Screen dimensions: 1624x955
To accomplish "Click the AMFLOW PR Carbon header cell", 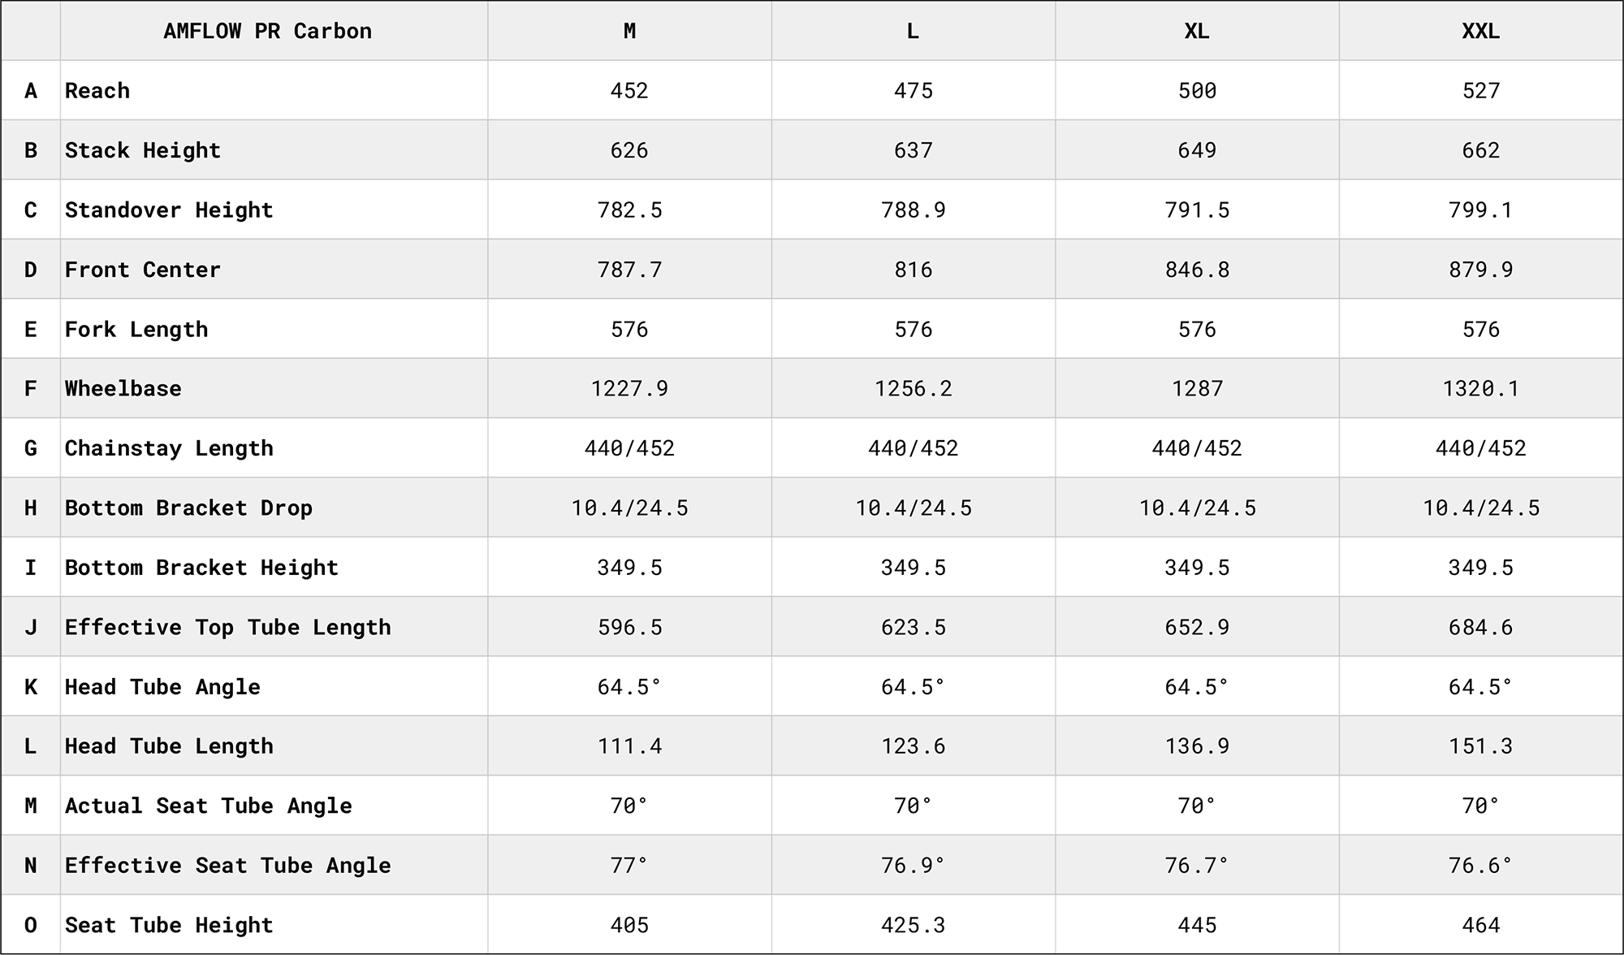I will [267, 31].
